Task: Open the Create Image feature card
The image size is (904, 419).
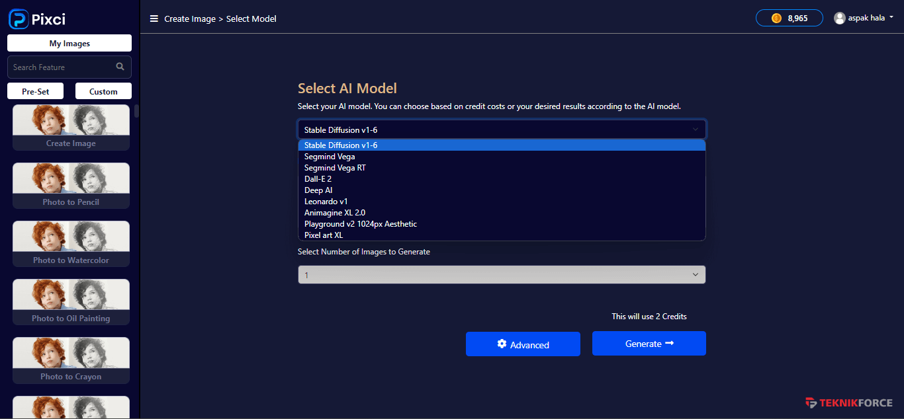Action: (71, 128)
